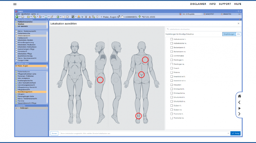Enable the Kreuzbein checkbox
256x143 pixels.
171,85
